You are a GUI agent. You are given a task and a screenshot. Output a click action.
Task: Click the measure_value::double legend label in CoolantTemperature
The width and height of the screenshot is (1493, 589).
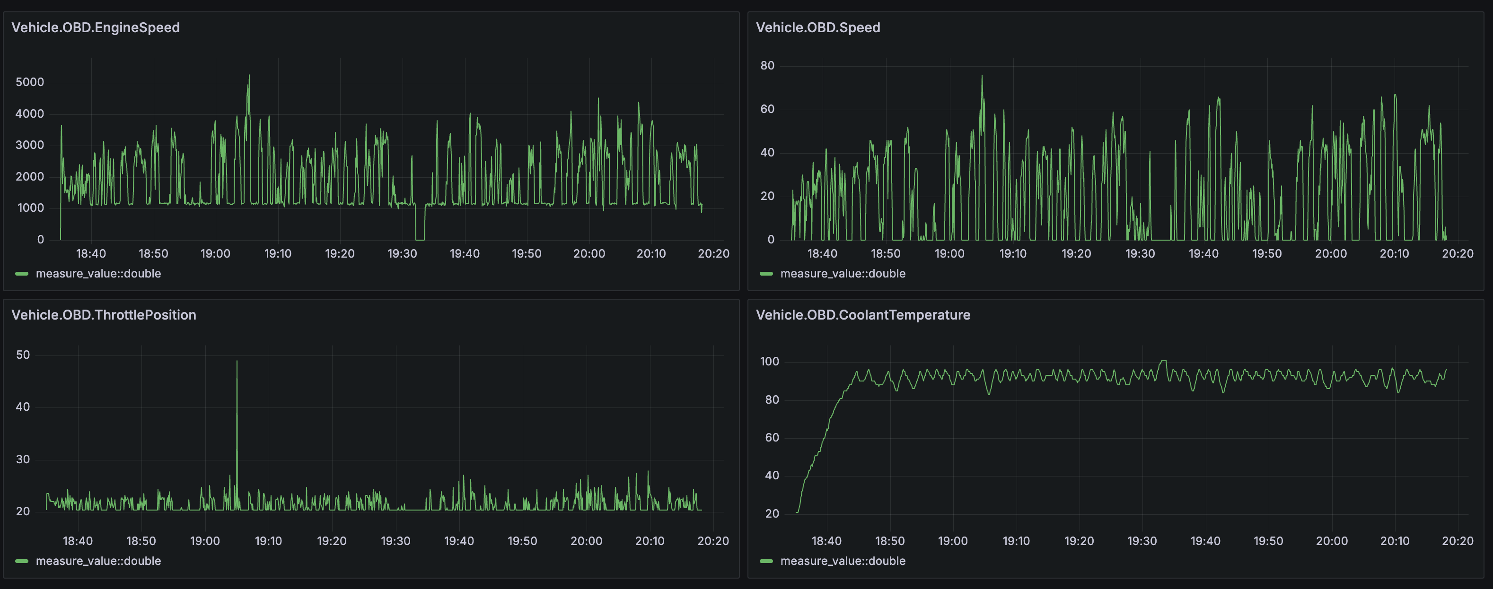(843, 561)
